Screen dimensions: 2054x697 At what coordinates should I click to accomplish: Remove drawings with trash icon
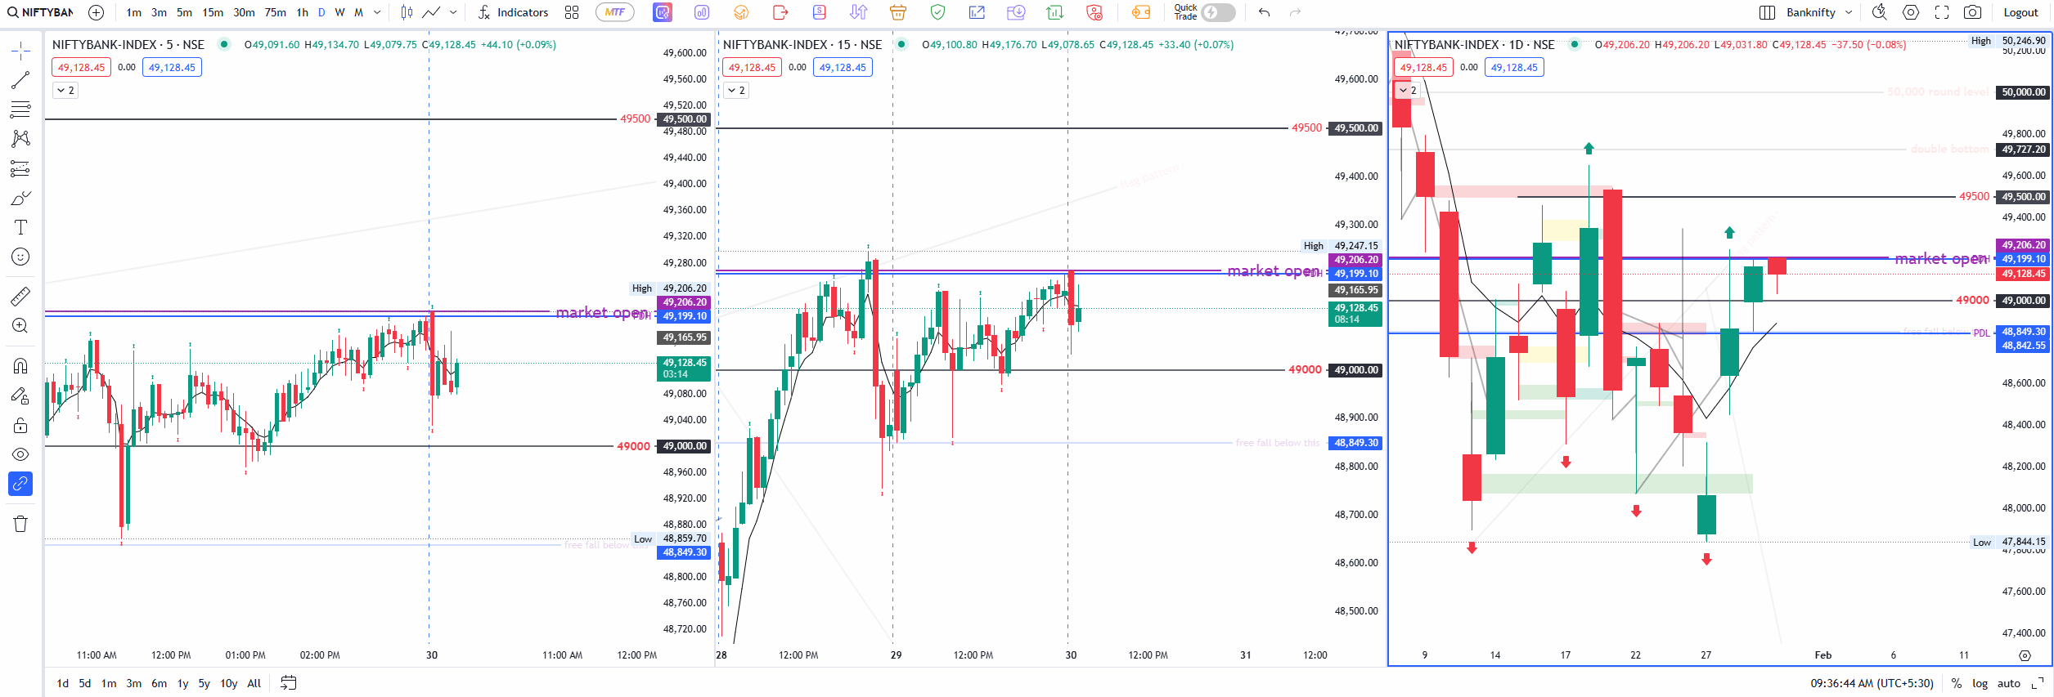coord(20,524)
